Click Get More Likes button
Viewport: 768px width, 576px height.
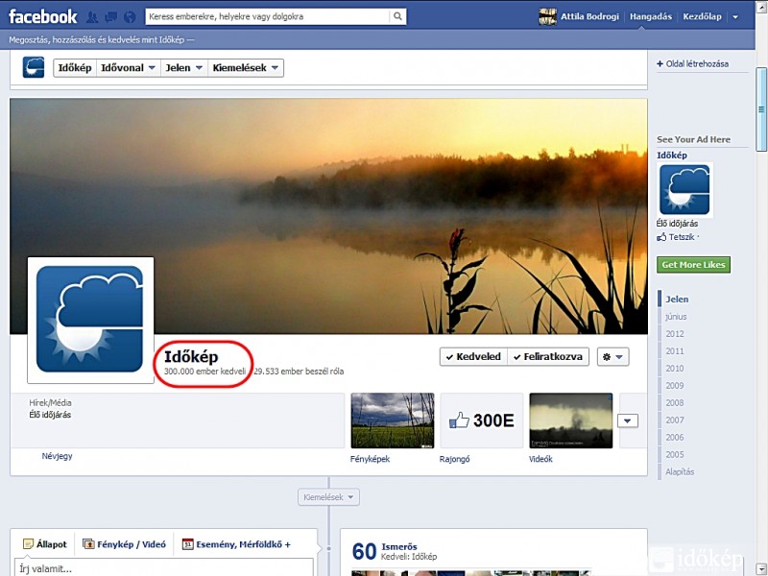point(693,265)
